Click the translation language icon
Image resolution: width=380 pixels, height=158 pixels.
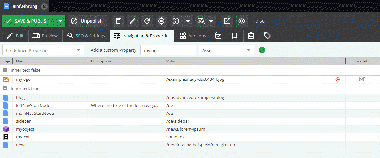[x=202, y=21]
